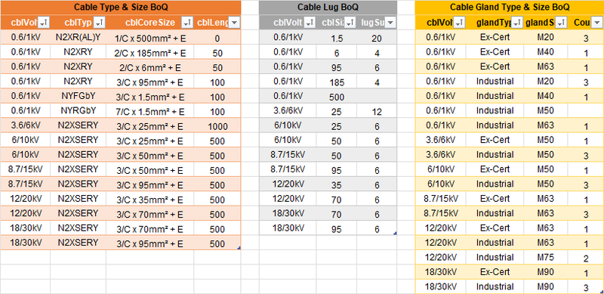
Task: Select cell 3/C x 35mm² + E
Action: pyautogui.click(x=149, y=200)
